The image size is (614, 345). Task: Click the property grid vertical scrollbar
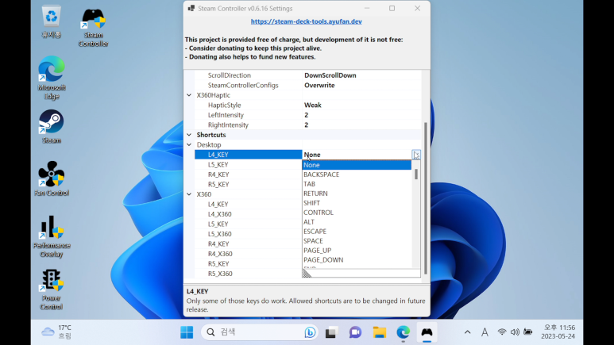(426, 198)
